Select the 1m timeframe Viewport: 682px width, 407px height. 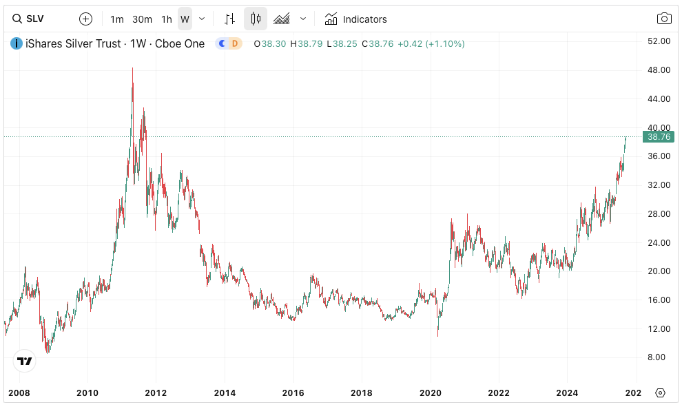click(117, 19)
